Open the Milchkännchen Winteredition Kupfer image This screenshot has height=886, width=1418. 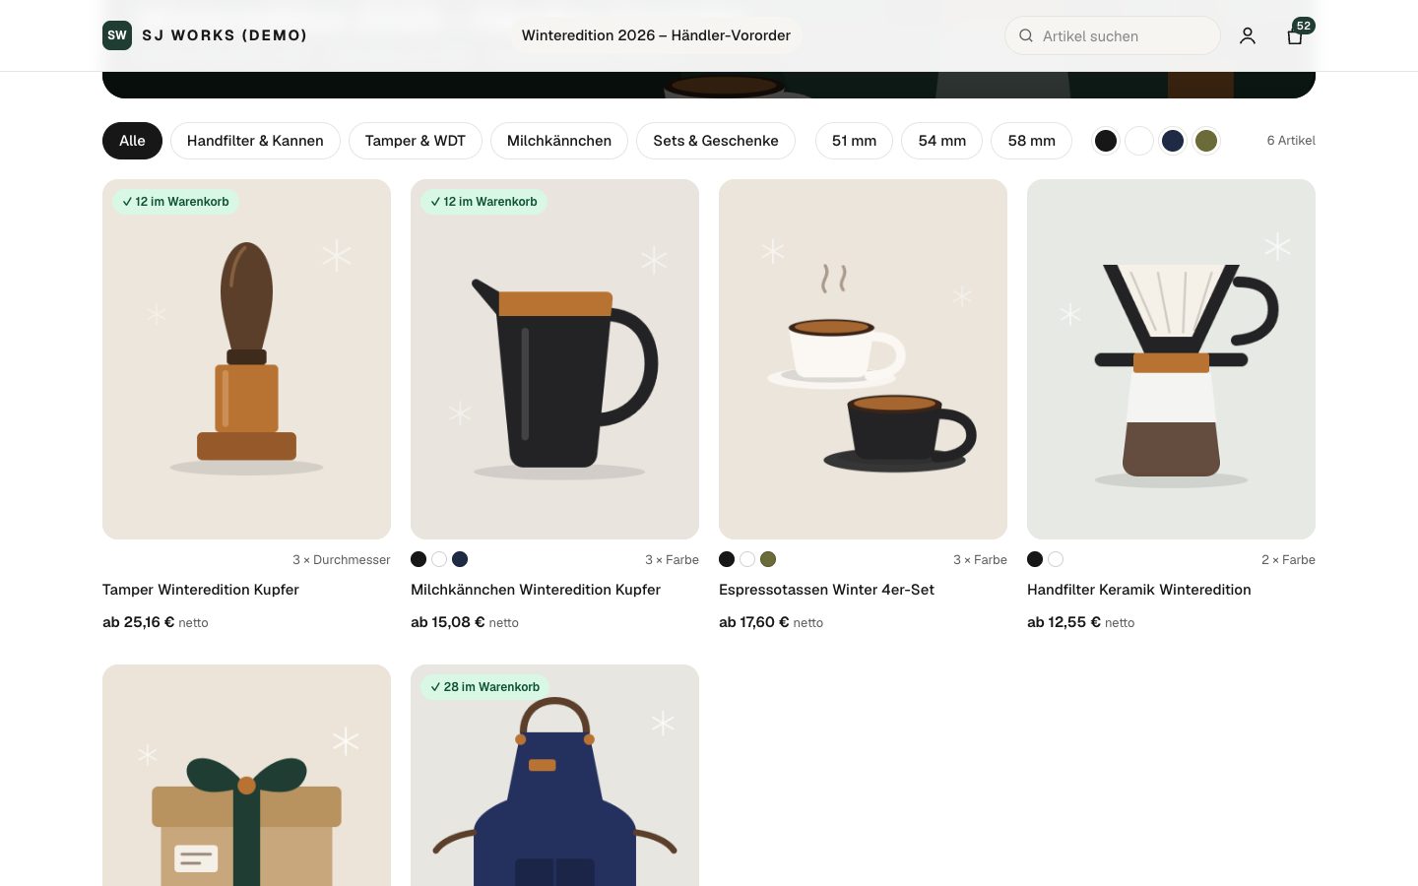click(x=554, y=359)
